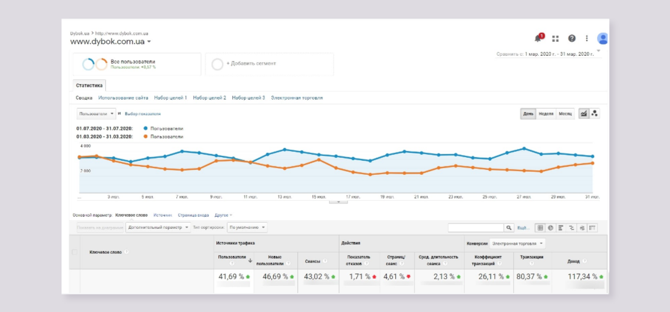
Task: Expand the www.dybok.com.ua property dropdown
Action: [x=149, y=42]
